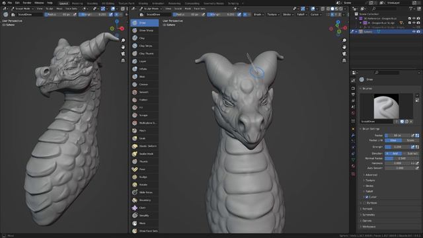The height and width of the screenshot is (238, 423).
Task: Select the Rotate brush tool
Action: click(x=144, y=184)
